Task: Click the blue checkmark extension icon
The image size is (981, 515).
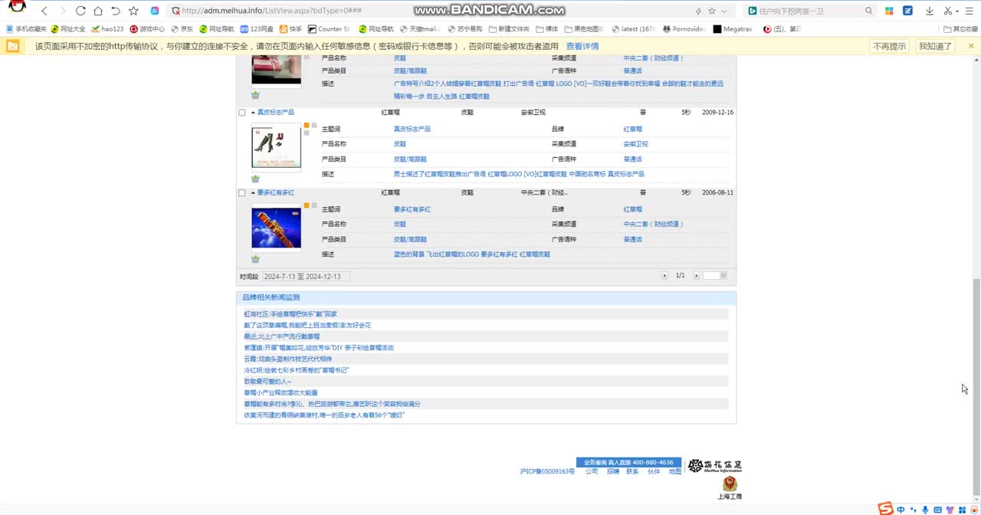Action: pos(908,11)
